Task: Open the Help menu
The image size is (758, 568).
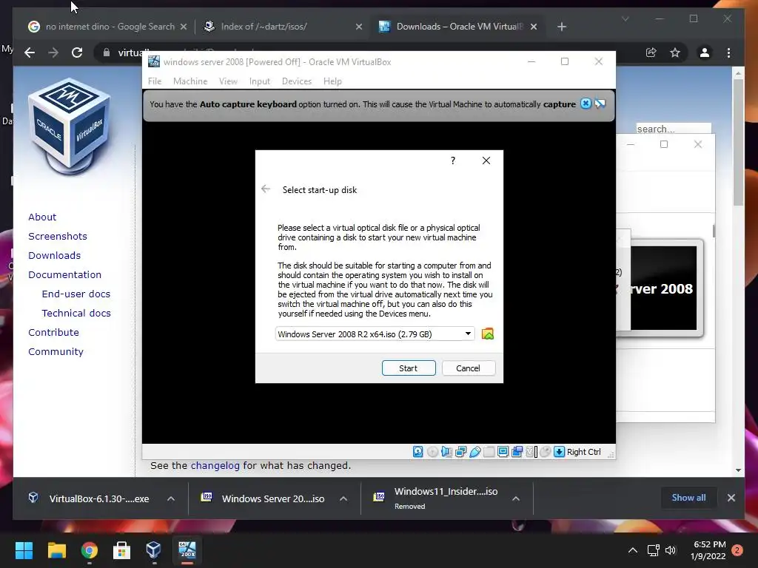Action: [x=332, y=81]
